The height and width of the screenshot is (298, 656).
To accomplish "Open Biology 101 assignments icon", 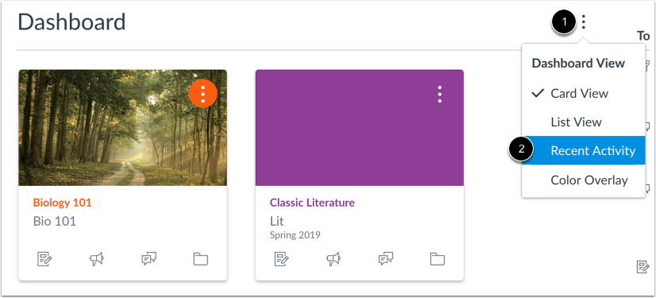I will [44, 259].
